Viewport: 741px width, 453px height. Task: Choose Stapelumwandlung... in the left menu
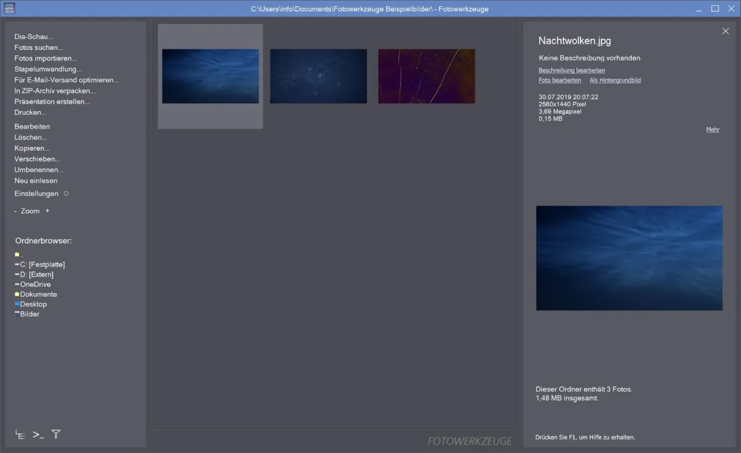(x=48, y=69)
